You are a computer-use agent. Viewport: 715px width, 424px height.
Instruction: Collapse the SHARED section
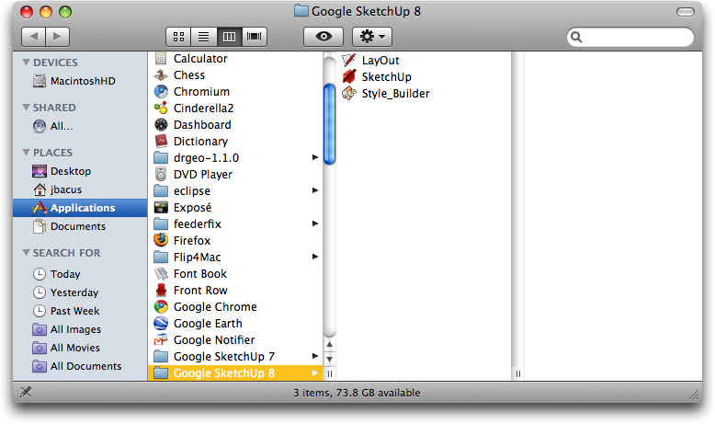click(27, 108)
